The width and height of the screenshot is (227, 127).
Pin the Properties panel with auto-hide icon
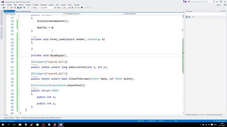(x=223, y=11)
